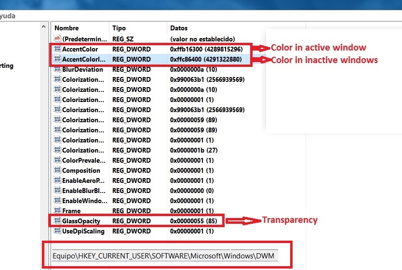Click the Composition DWORD icon

pyautogui.click(x=57, y=170)
